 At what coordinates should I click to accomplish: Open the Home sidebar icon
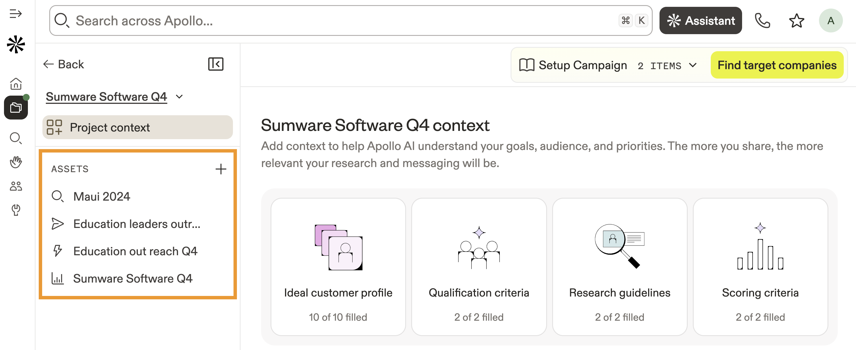(16, 84)
